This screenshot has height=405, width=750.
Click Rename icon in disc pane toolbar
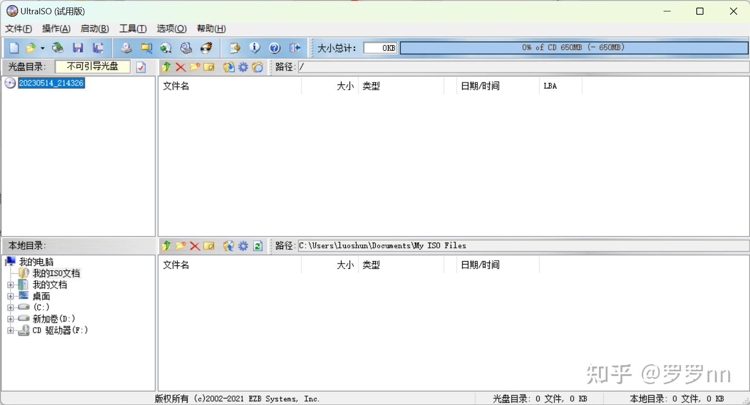(209, 67)
